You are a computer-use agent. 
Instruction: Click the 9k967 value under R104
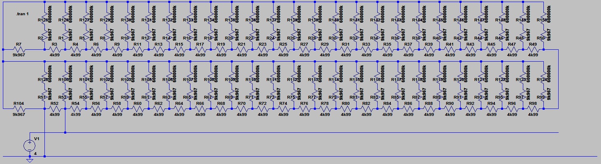click(19, 115)
